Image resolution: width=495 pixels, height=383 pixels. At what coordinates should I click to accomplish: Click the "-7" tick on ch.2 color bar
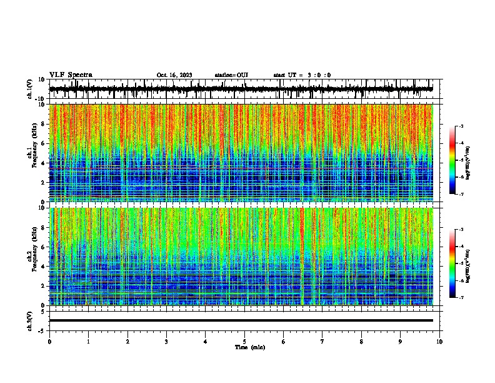point(461,297)
